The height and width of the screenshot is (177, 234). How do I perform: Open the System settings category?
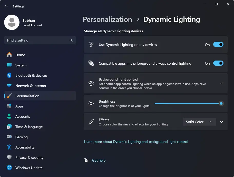40,65
